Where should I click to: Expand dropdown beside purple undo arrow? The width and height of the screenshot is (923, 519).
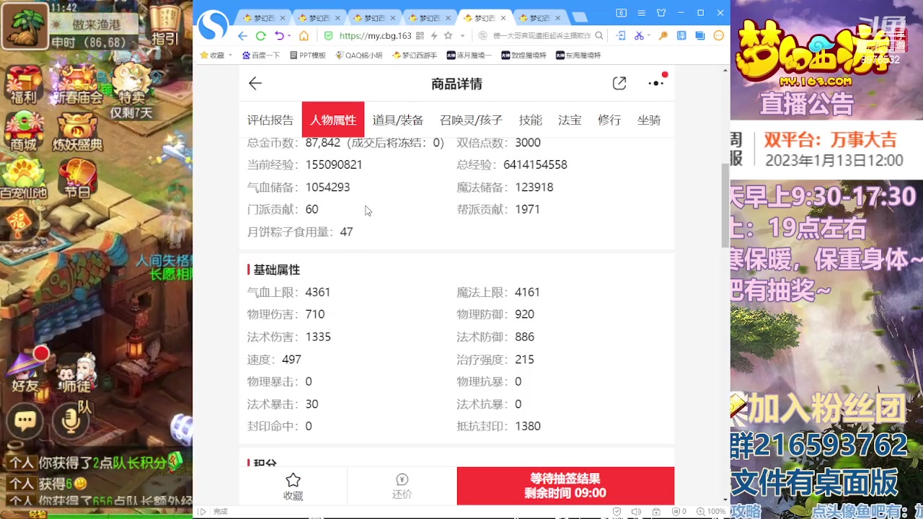click(290, 35)
